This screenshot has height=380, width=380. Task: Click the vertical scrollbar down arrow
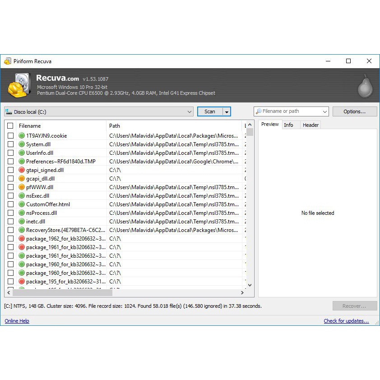(250, 285)
